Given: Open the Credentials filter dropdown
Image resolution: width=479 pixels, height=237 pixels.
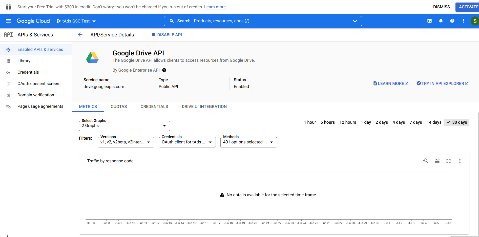Looking at the screenshot, I should point(187,142).
